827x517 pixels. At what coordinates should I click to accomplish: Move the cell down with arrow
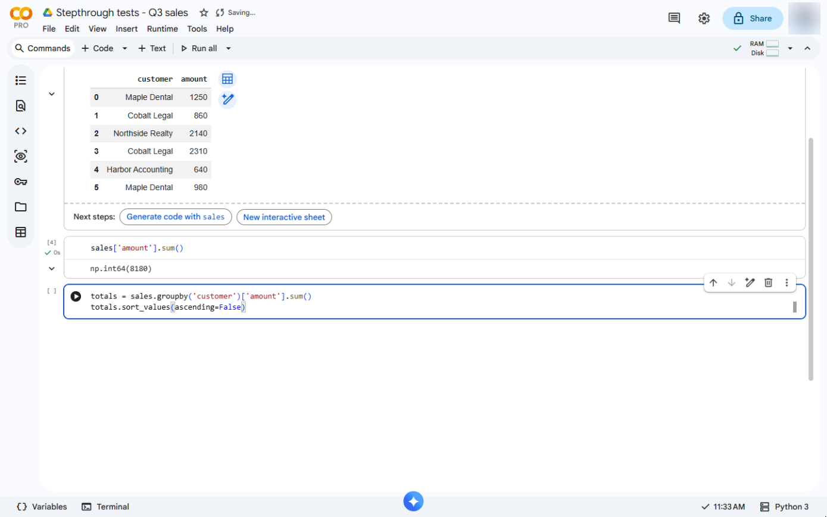732,283
